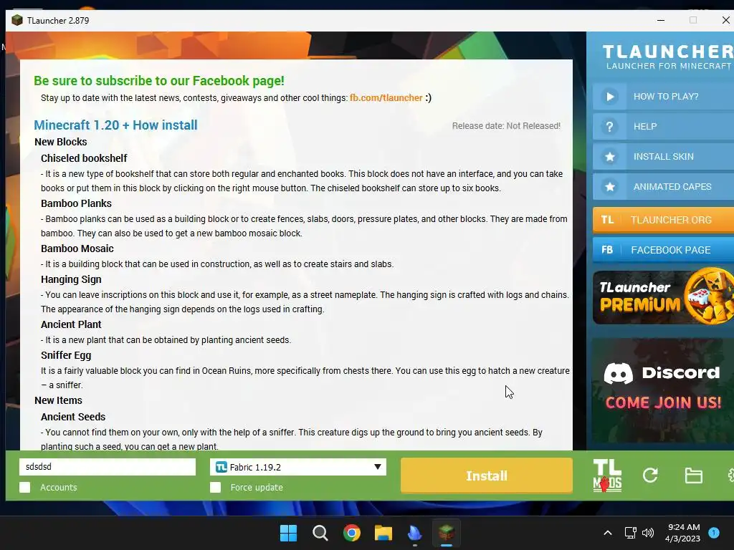The width and height of the screenshot is (734, 550).
Task: Open Windows Start menu
Action: 288,533
